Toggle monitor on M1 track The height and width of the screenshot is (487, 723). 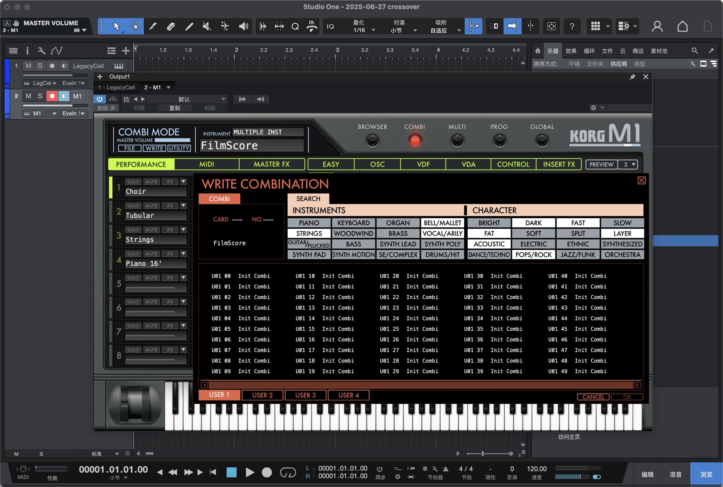coord(64,96)
